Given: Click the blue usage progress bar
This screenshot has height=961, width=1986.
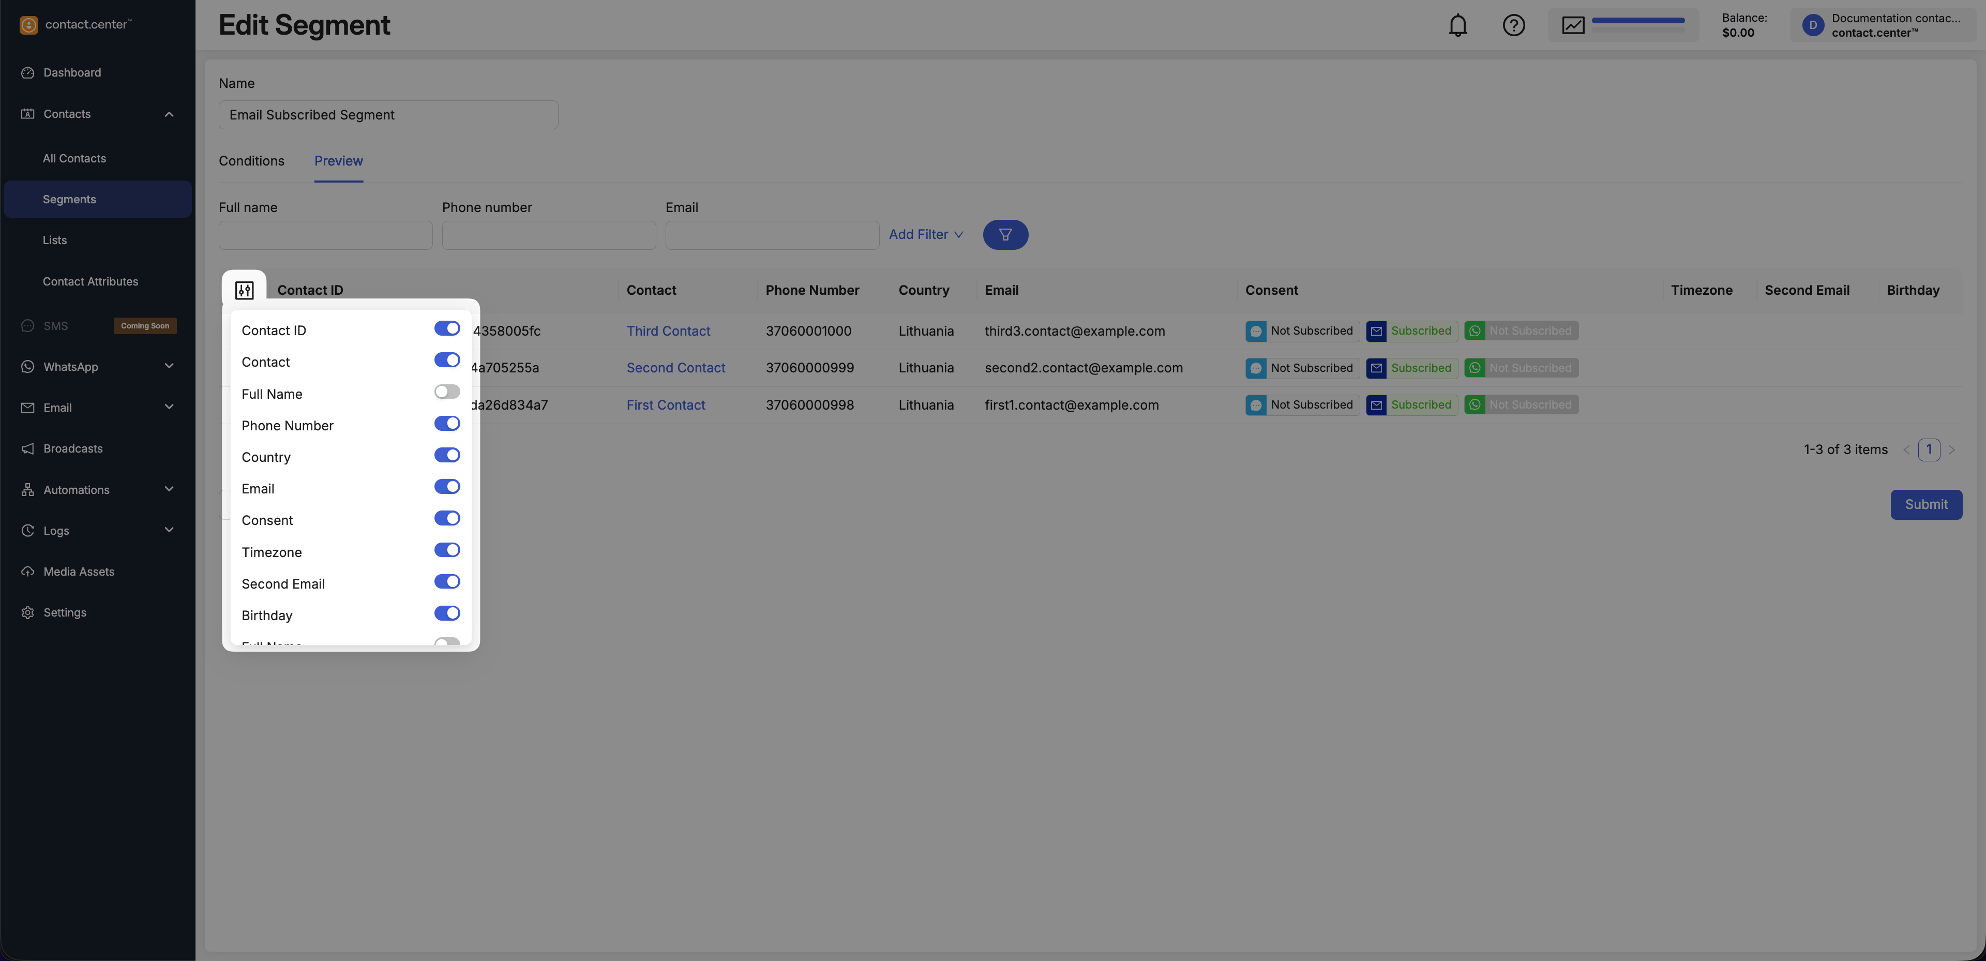Looking at the screenshot, I should pos(1637,21).
